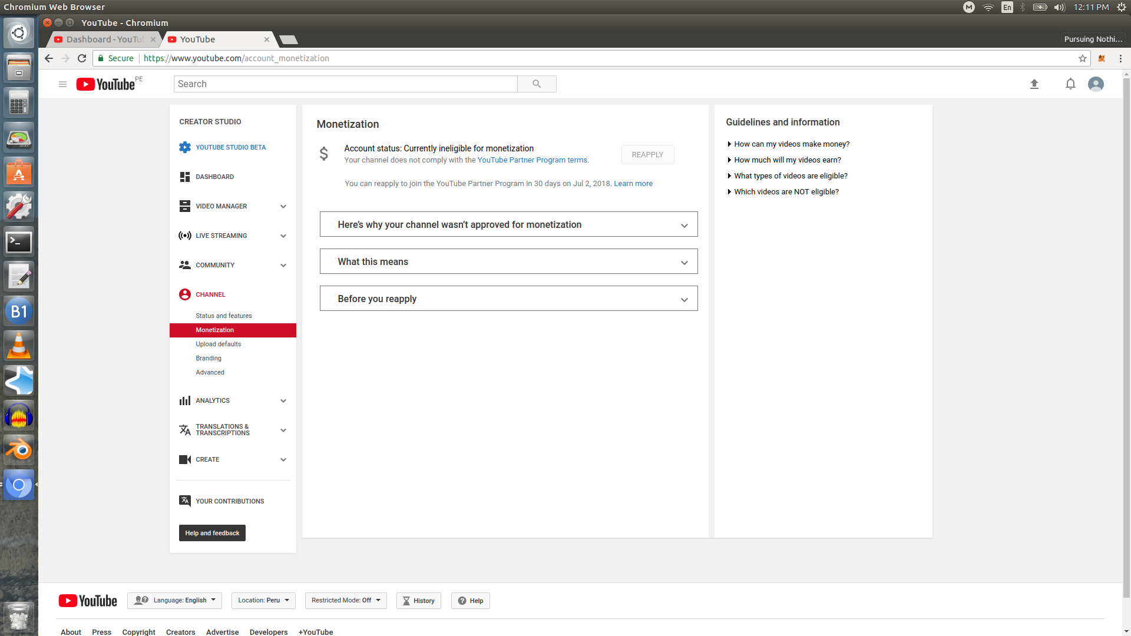The width and height of the screenshot is (1131, 636).
Task: Expand the Analytics section
Action: click(283, 401)
